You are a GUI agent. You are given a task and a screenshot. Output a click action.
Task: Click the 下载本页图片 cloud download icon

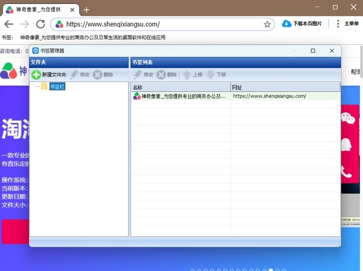click(286, 24)
